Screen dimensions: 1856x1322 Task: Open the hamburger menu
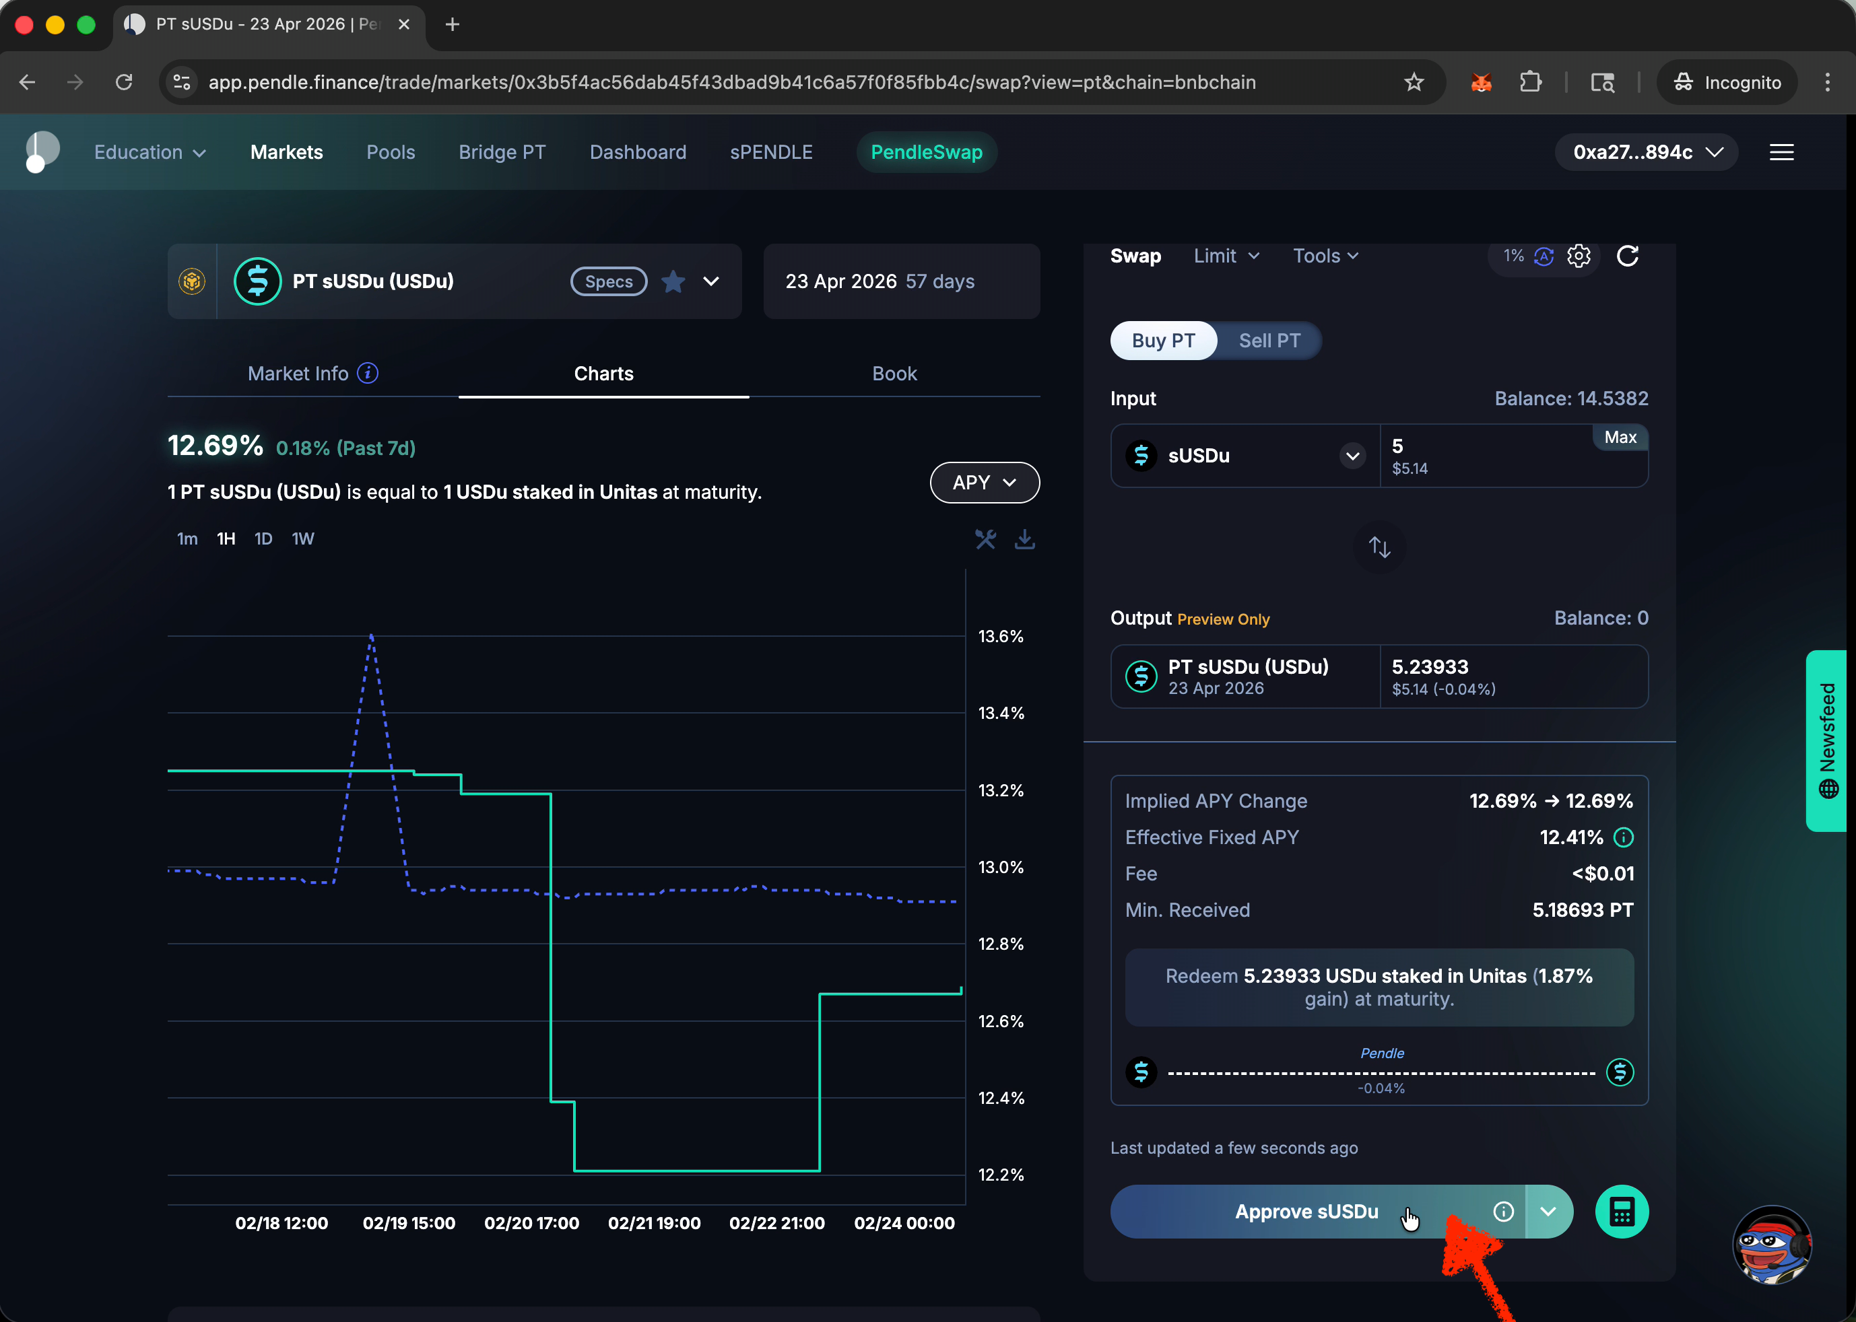[1781, 152]
